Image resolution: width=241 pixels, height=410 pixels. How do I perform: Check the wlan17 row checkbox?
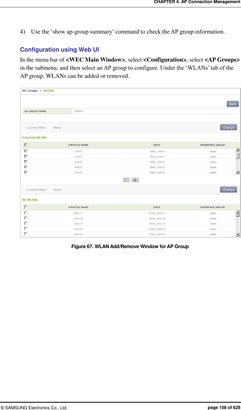click(x=26, y=213)
